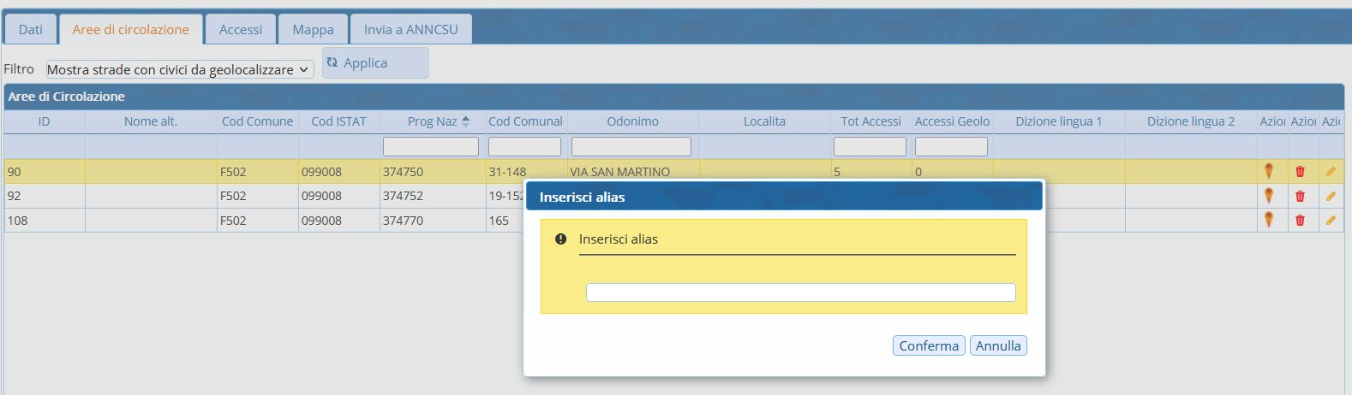1352x395 pixels.
Task: Select the Dati tab
Action: click(x=30, y=29)
